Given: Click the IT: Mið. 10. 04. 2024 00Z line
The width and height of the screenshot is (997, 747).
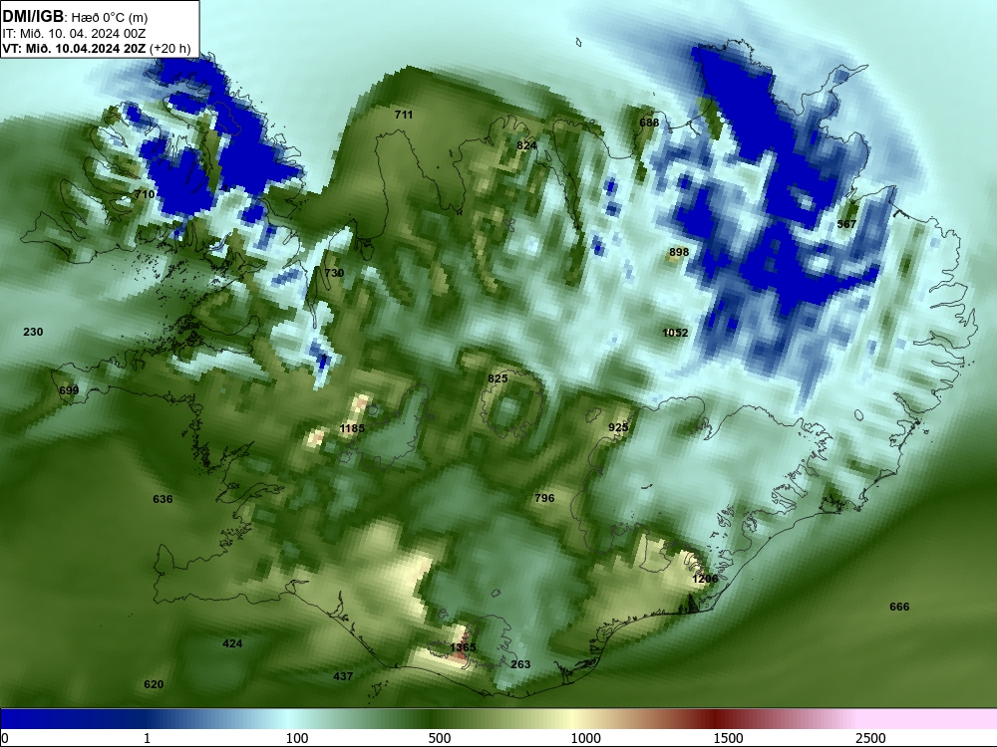Looking at the screenshot, I should (74, 34).
